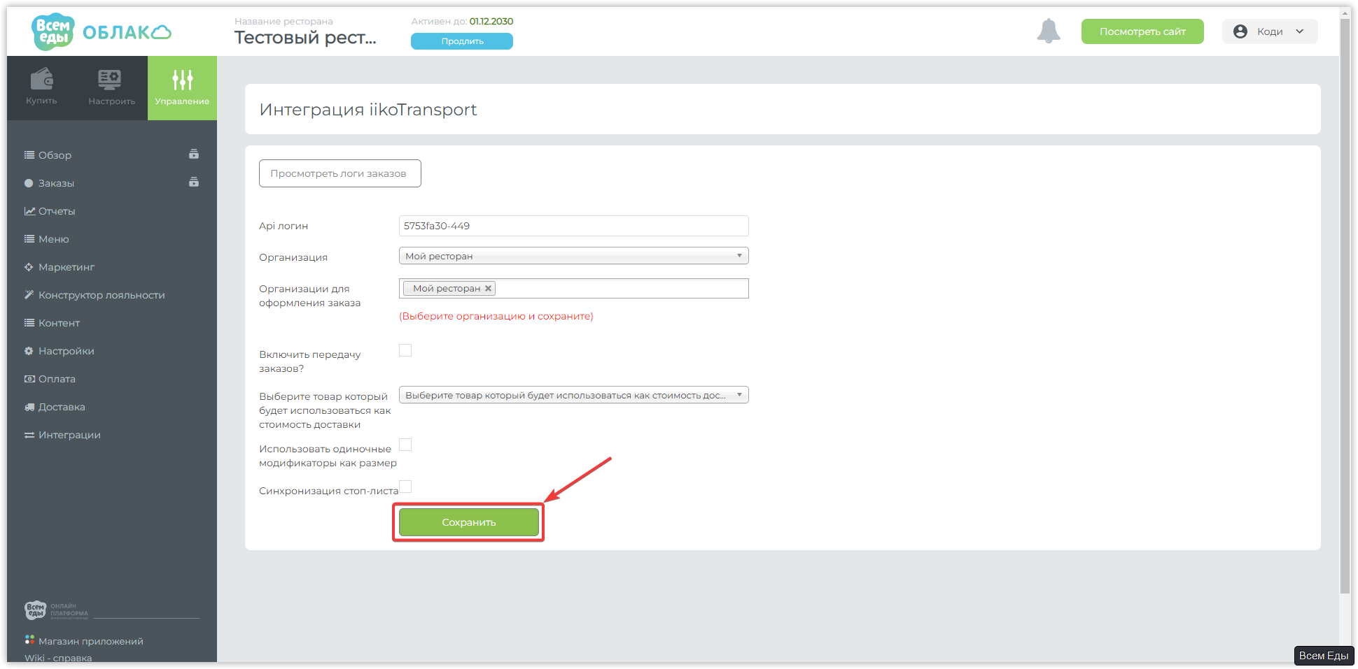Click the Продлить button
The width and height of the screenshot is (1358, 669).
coord(462,41)
